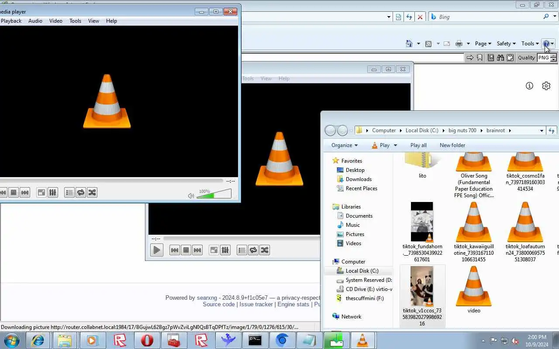Screen dimensions: 559x349
Task: Open Playback menu in front VLC
Action: coord(11,21)
